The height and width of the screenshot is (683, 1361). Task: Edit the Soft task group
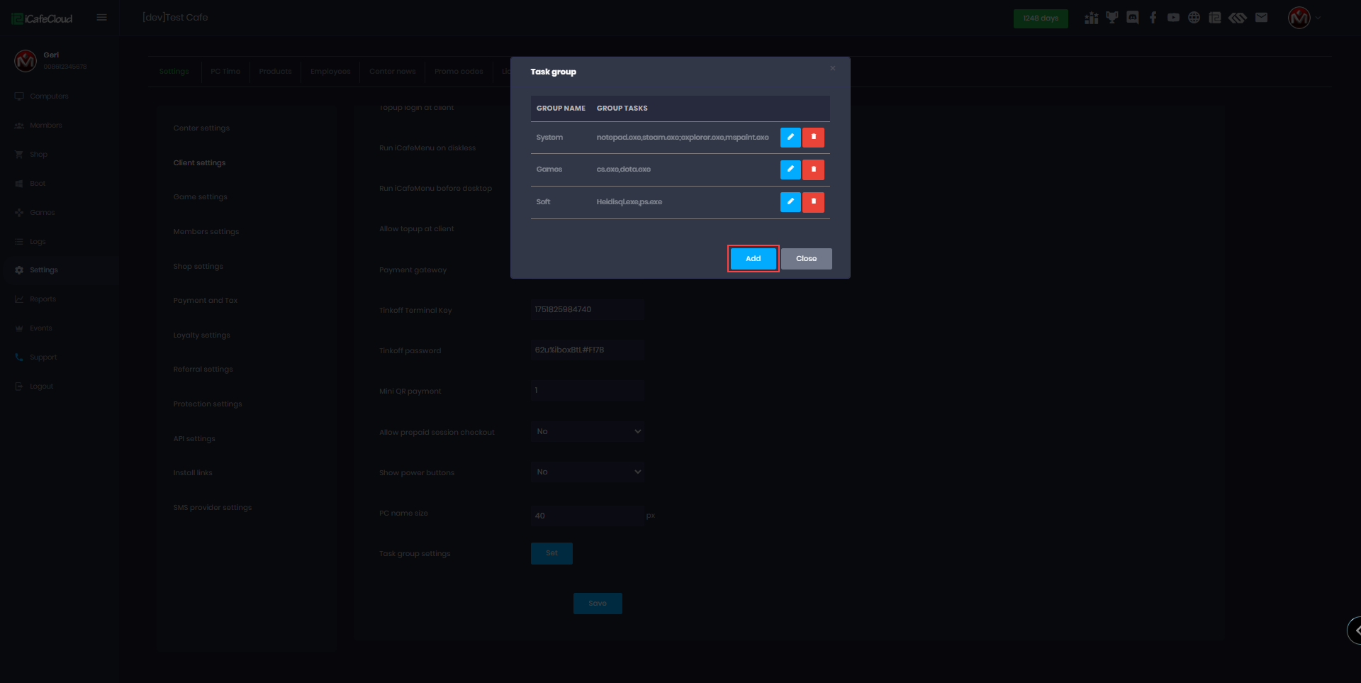[790, 202]
